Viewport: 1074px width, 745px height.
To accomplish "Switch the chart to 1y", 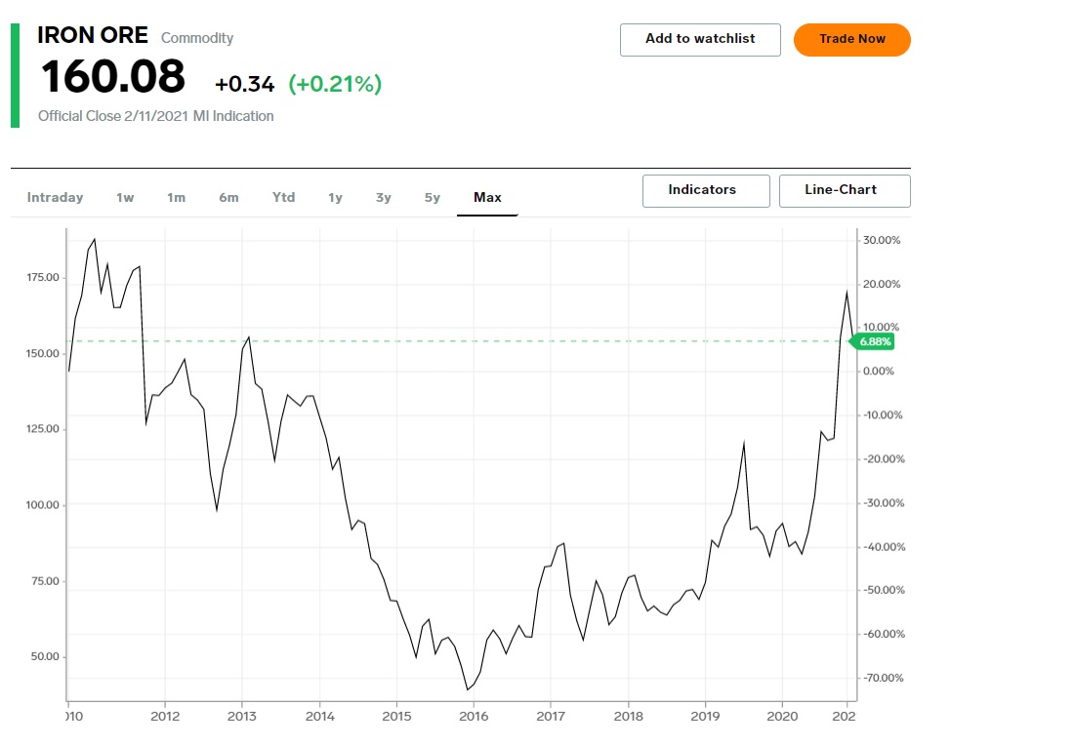I will (x=335, y=198).
